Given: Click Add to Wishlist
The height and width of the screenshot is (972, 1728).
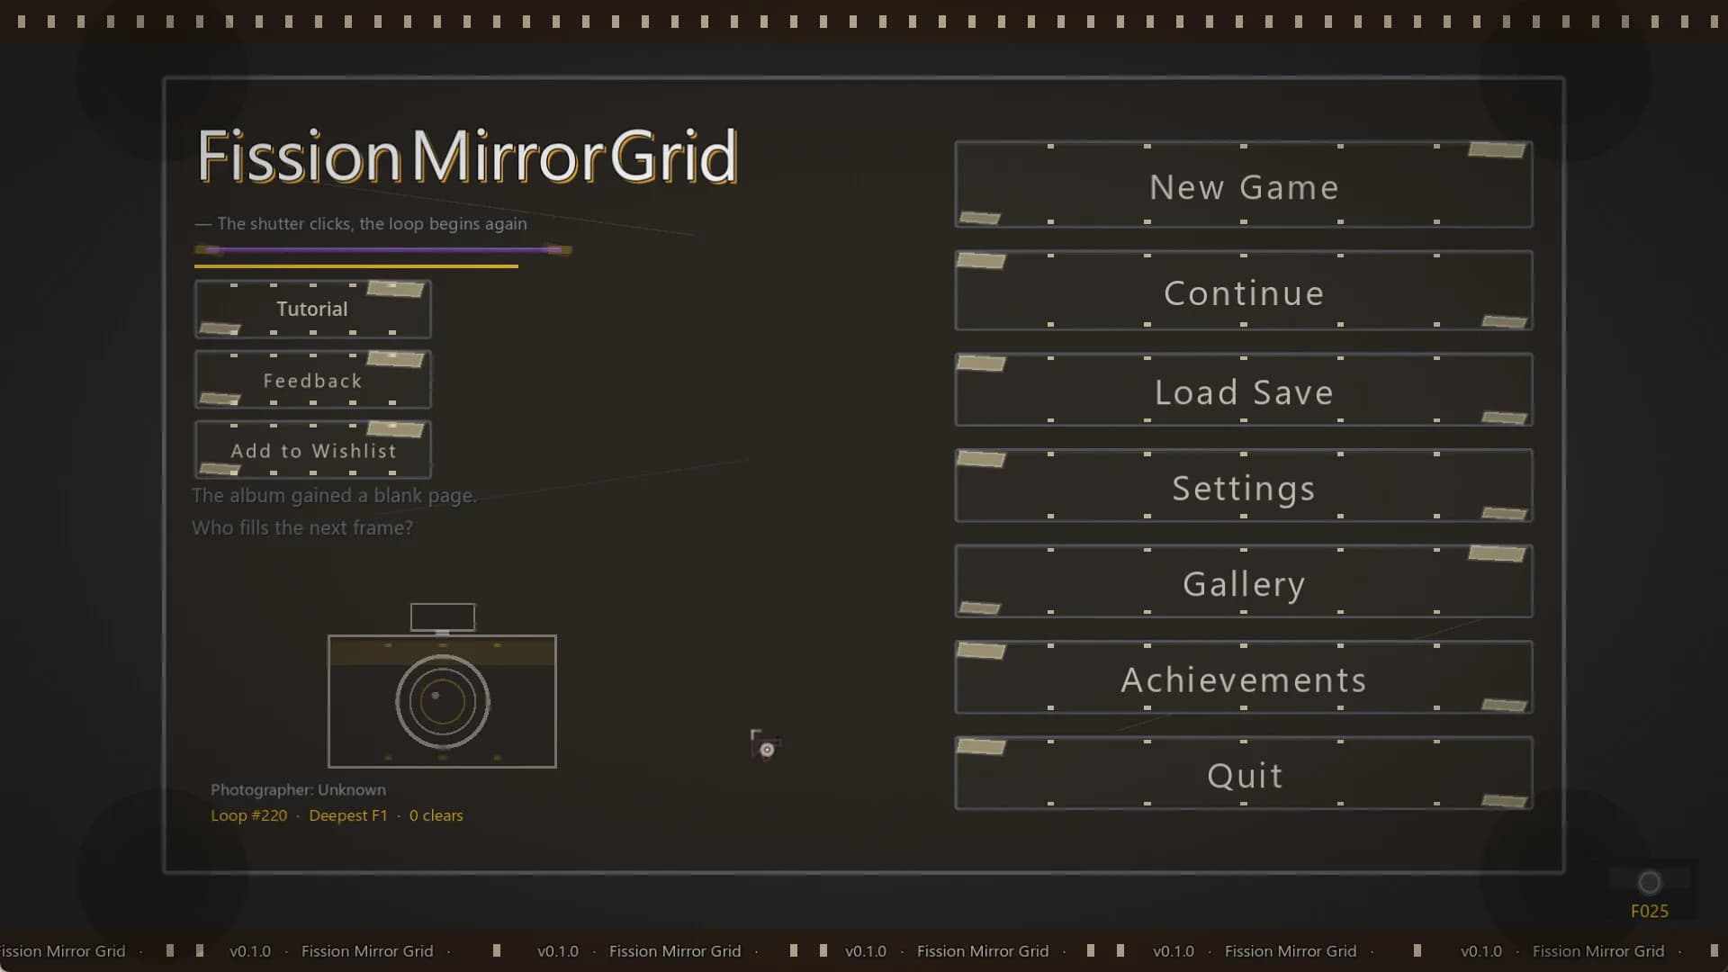Looking at the screenshot, I should tap(312, 450).
